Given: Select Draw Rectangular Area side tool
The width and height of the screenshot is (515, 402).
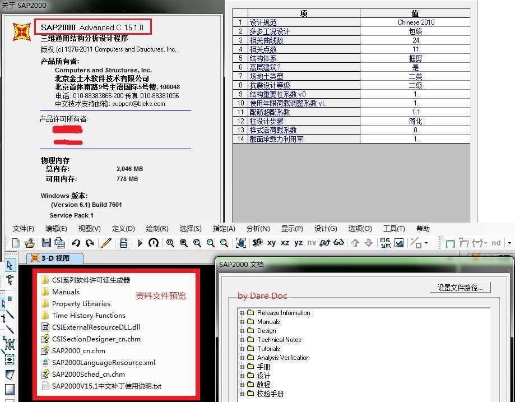Looking at the screenshot, I should point(10,390).
